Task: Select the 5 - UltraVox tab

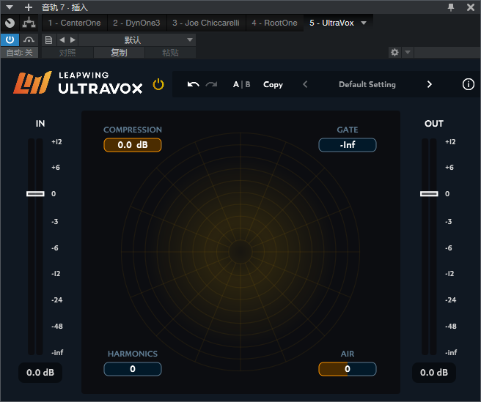Action: coord(331,23)
